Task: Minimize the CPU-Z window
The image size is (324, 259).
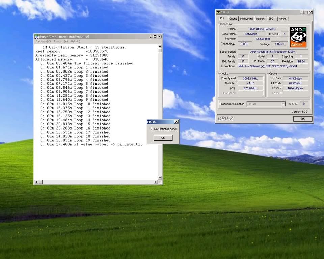Action: [x=302, y=12]
